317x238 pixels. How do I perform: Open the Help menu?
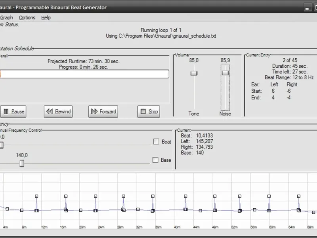coord(46,17)
